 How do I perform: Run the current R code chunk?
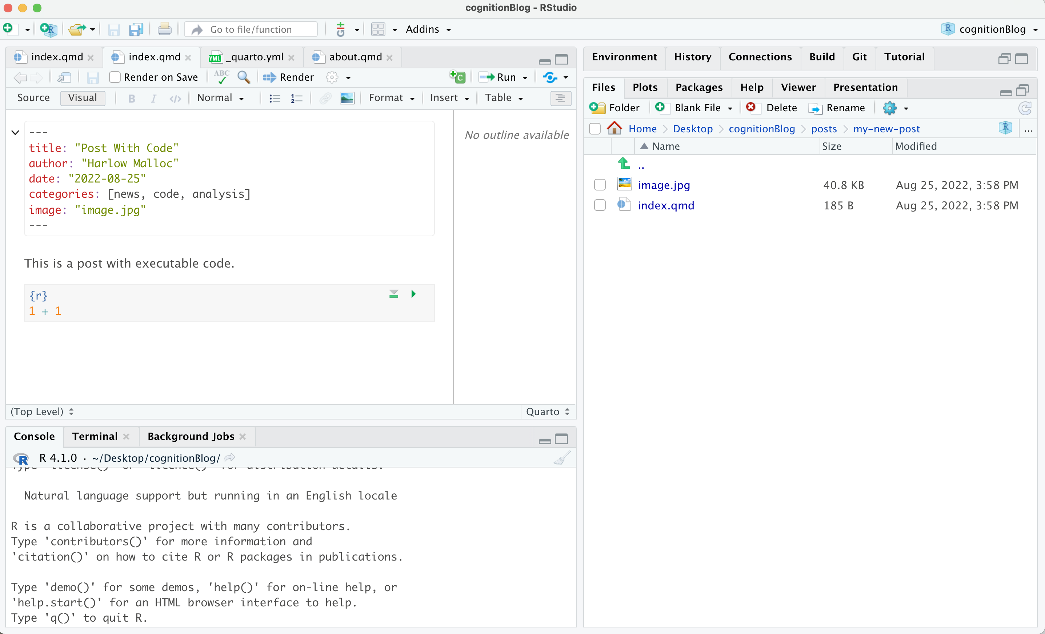pyautogui.click(x=413, y=294)
